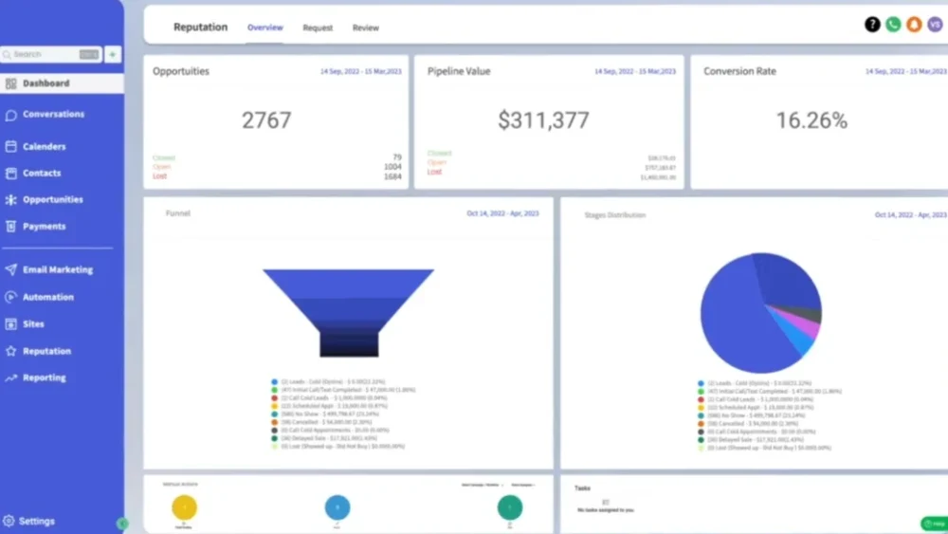Click the green manual action circle
The height and width of the screenshot is (534, 948).
(x=510, y=507)
